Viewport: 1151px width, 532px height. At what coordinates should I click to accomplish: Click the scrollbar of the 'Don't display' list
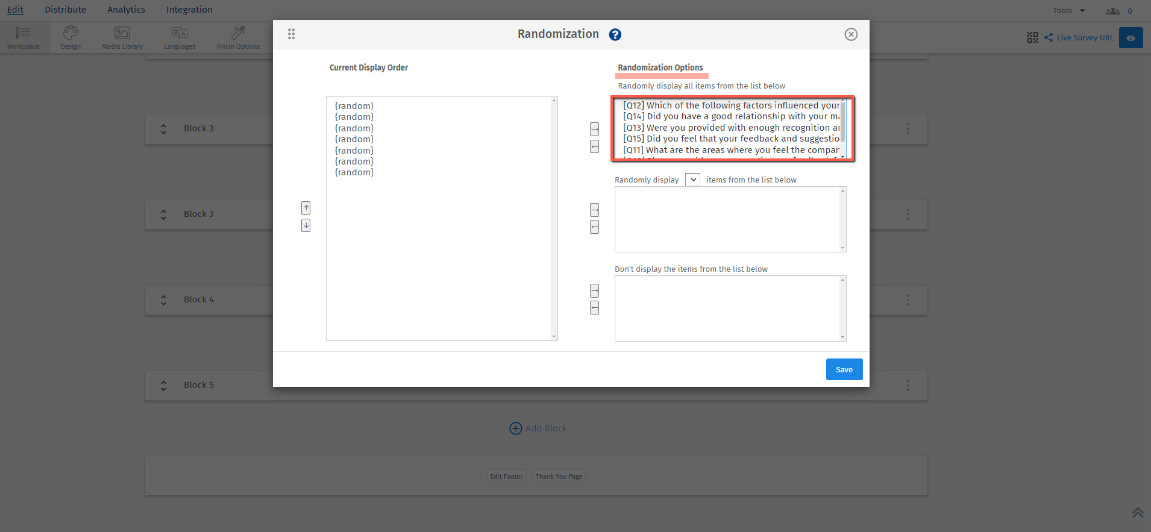click(x=843, y=308)
